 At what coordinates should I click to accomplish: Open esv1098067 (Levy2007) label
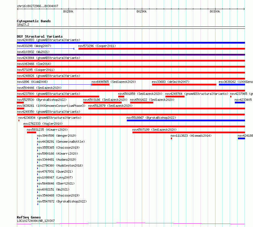(x=55, y=177)
